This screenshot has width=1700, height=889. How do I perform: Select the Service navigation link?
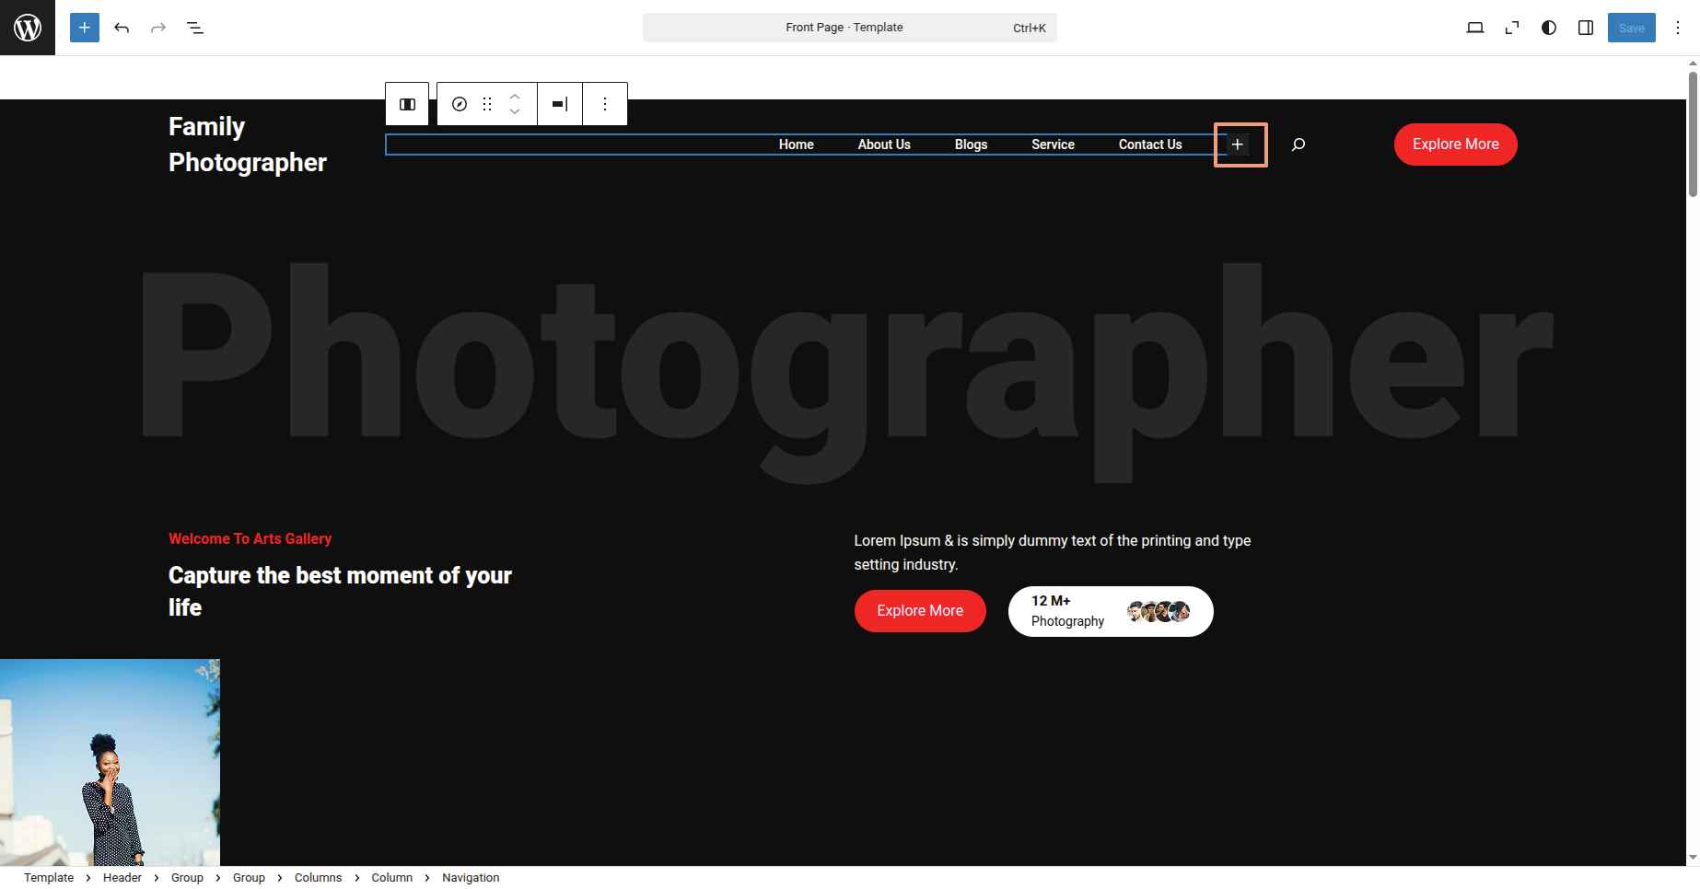(x=1053, y=144)
